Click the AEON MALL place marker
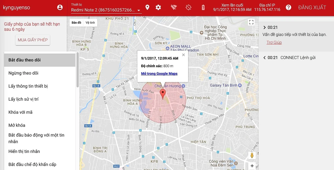 167,48
